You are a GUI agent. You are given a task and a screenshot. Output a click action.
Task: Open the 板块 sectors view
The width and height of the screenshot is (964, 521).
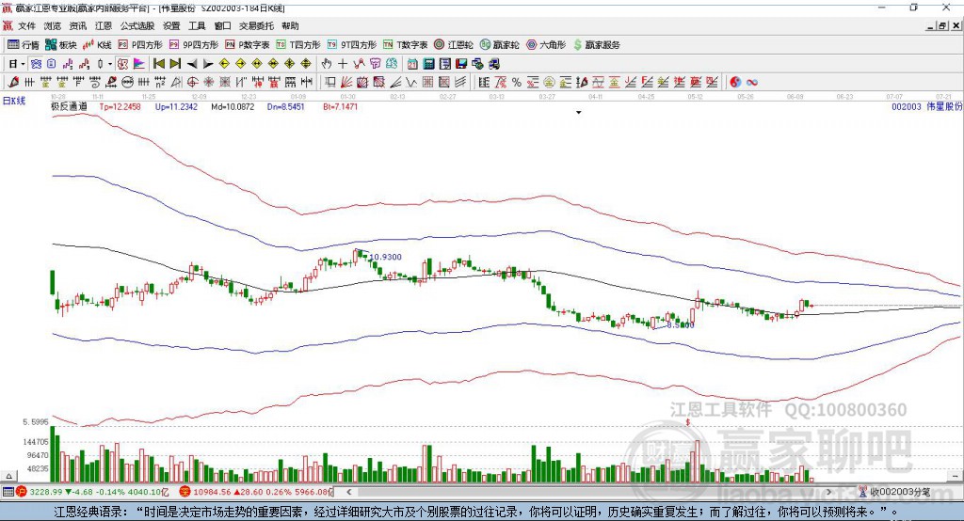point(61,45)
